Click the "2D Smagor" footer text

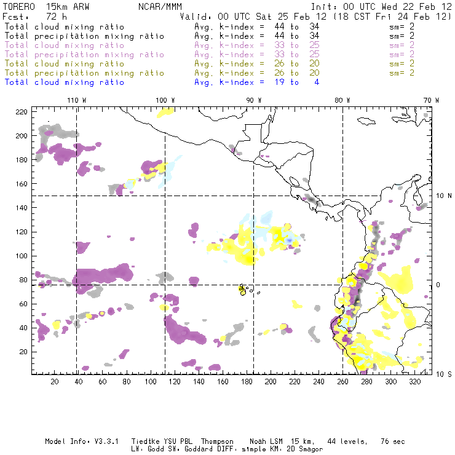[305, 449]
